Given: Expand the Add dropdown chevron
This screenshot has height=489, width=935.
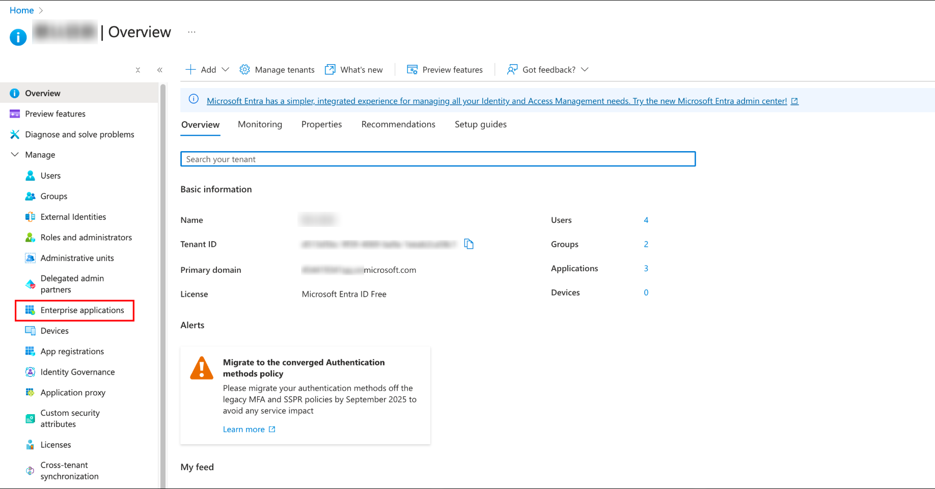Looking at the screenshot, I should 225,70.
